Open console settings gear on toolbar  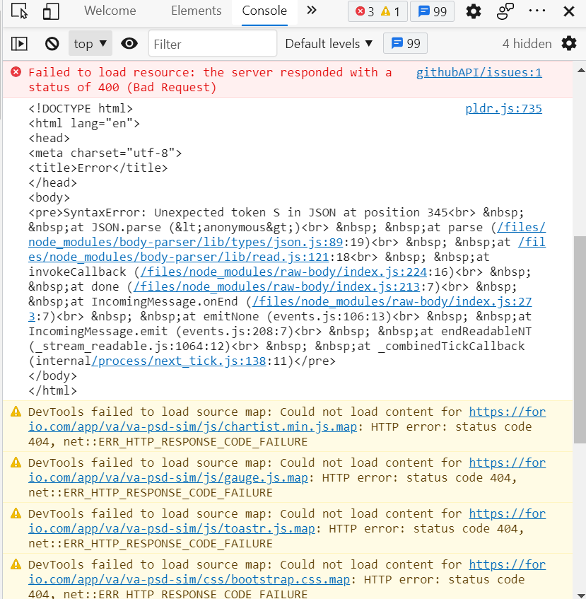569,43
